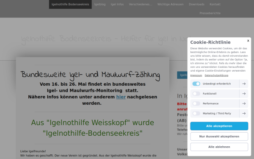254x159 pixels.
Task: Toggle the Unbedingt erforderlich switch
Action: (x=196, y=84)
